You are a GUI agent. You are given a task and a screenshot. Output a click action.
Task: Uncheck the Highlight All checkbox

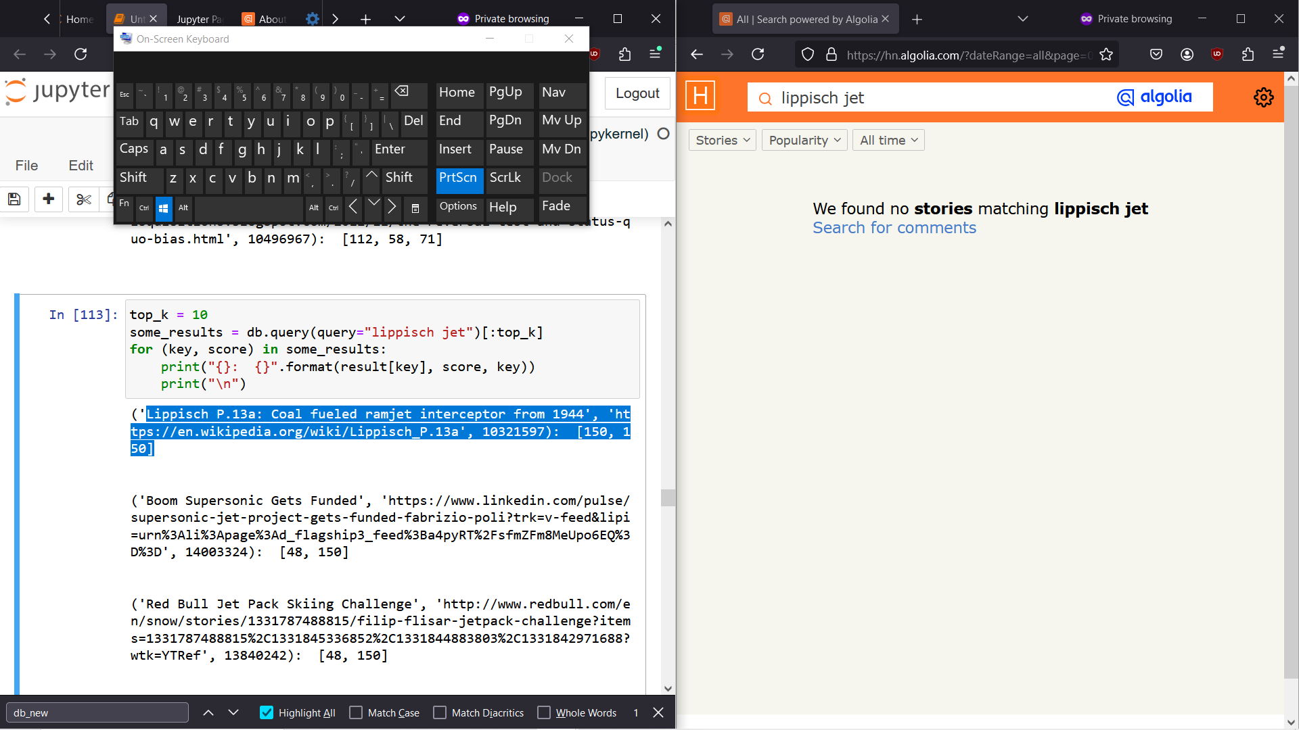pyautogui.click(x=267, y=712)
